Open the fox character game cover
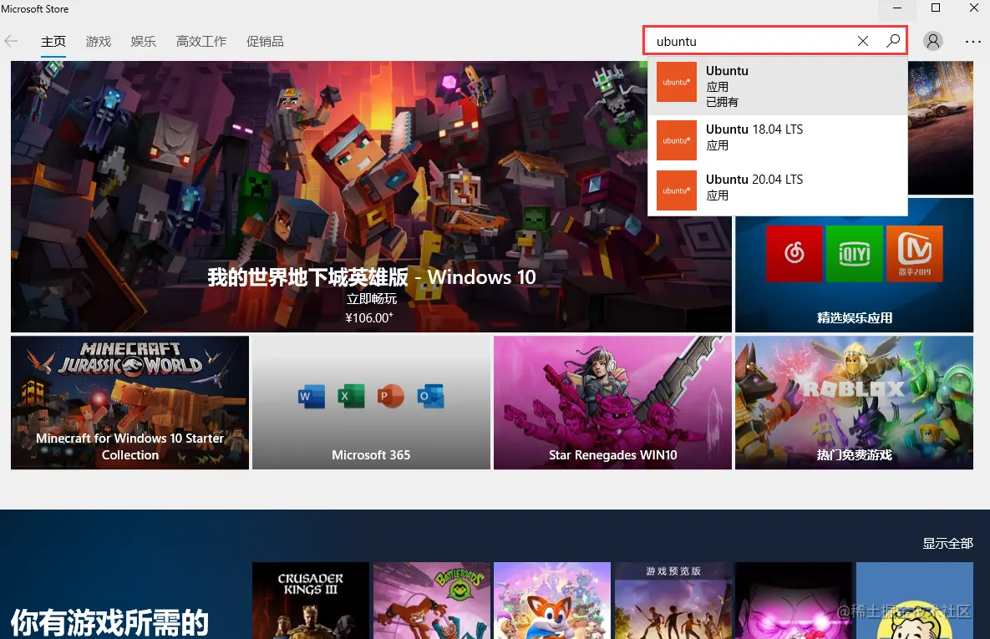The height and width of the screenshot is (639, 990). (552, 601)
